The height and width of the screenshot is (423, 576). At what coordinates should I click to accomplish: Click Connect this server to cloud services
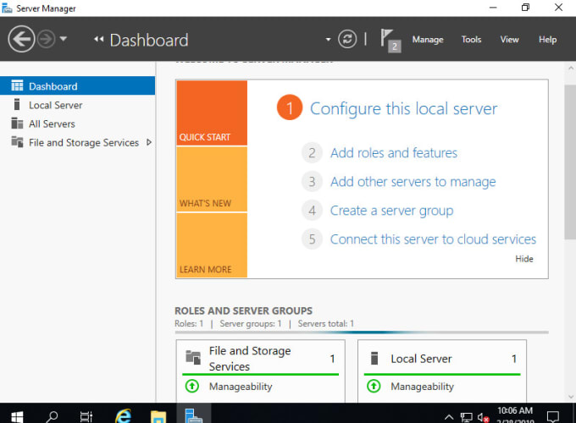433,239
